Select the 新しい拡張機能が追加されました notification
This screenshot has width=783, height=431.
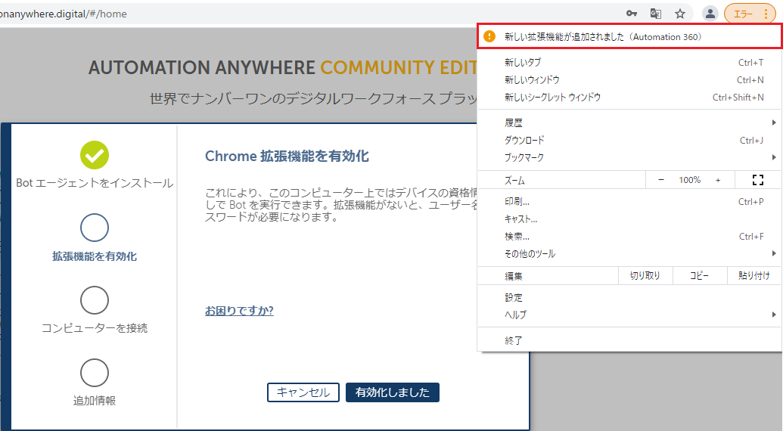tap(629, 36)
